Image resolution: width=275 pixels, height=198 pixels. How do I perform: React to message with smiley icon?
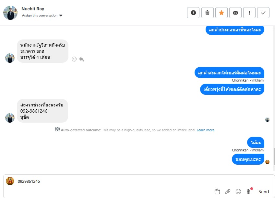click(x=74, y=59)
